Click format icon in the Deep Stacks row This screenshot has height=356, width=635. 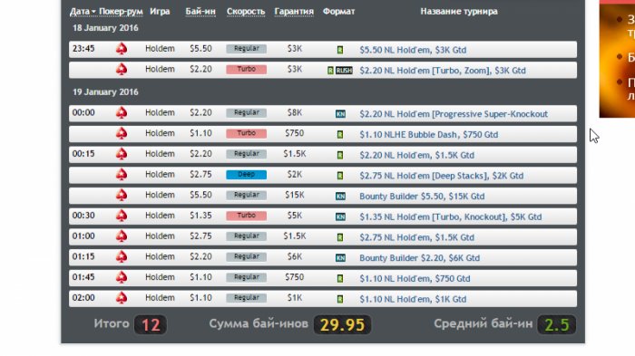click(x=340, y=176)
